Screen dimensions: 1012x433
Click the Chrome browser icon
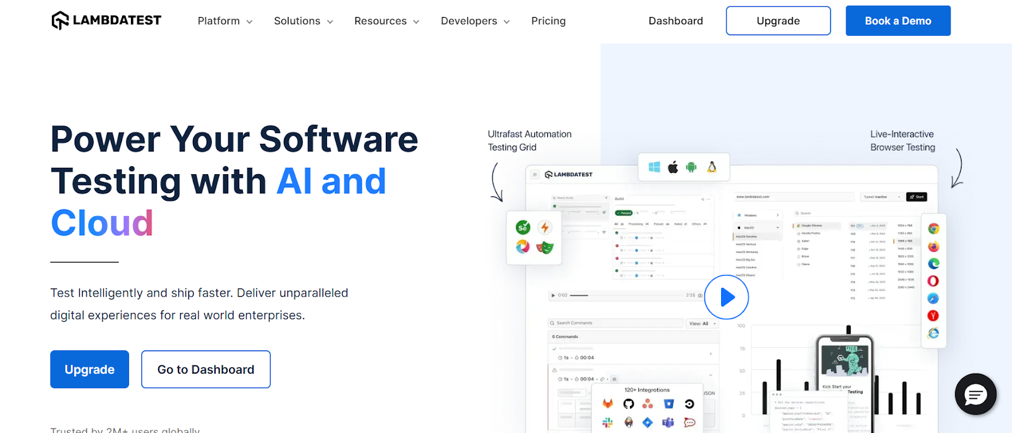[x=934, y=228]
